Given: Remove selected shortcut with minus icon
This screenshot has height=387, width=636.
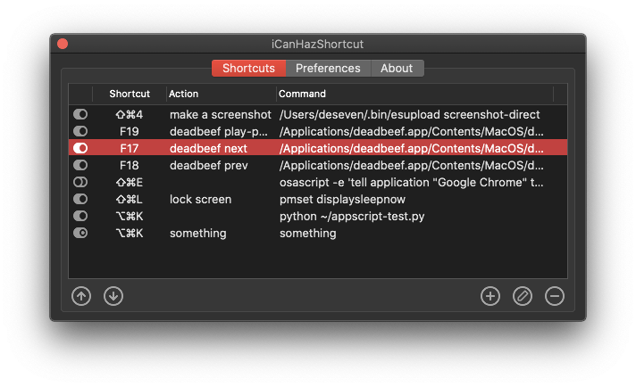Looking at the screenshot, I should [x=555, y=296].
